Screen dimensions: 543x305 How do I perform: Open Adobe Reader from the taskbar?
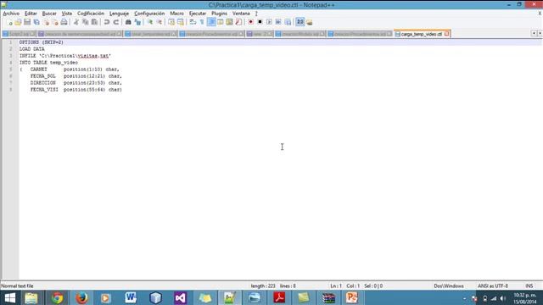[279, 297]
